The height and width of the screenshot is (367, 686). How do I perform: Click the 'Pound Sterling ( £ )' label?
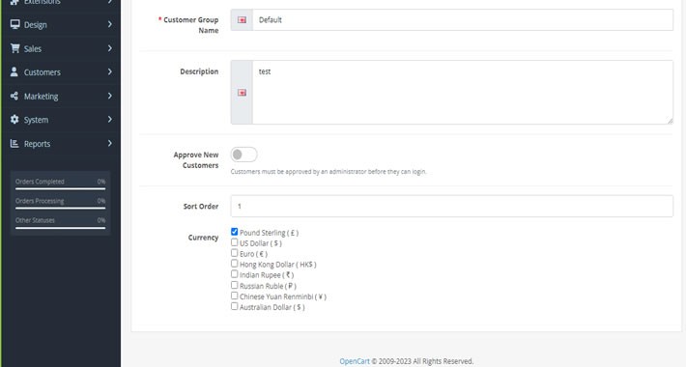pos(269,233)
